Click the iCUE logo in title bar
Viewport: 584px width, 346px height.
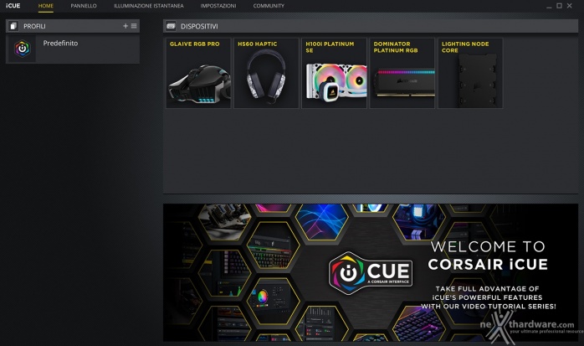(x=13, y=6)
